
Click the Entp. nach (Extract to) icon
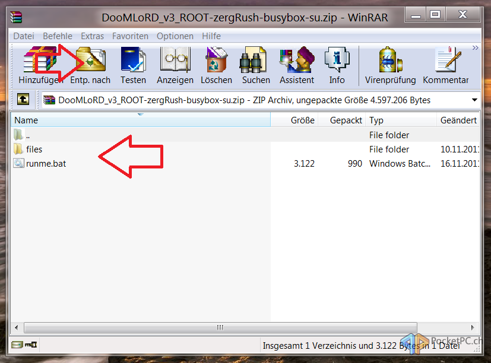90,65
